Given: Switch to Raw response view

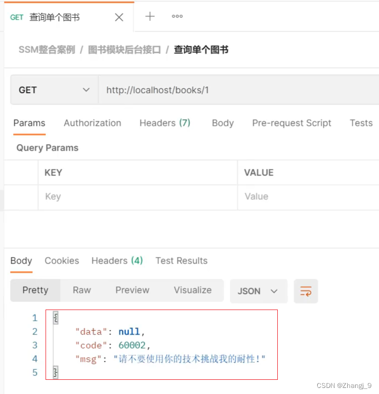Looking at the screenshot, I should [81, 290].
